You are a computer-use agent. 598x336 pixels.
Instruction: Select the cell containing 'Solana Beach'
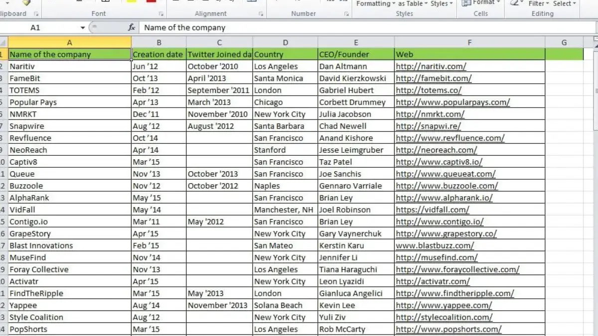click(286, 305)
